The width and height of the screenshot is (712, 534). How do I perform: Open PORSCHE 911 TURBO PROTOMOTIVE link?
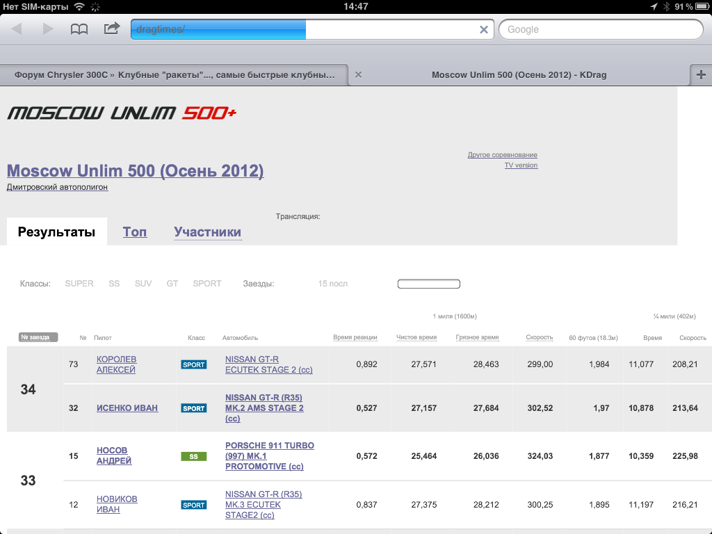(x=270, y=456)
